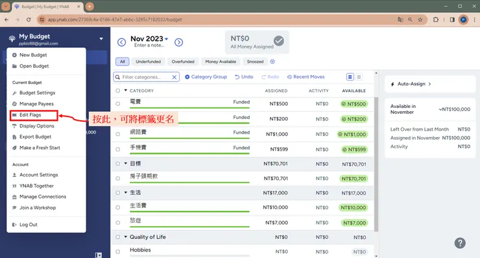Click the Enter a note field
The height and width of the screenshot is (258, 480).
(149, 45)
